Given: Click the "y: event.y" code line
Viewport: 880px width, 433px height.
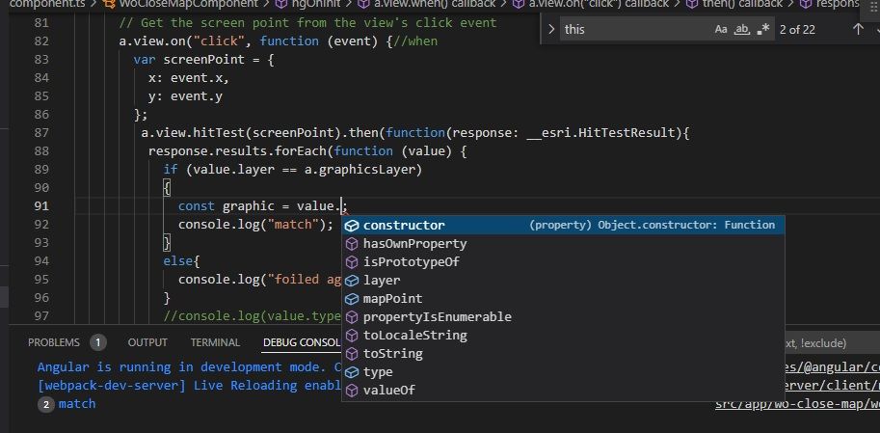Looking at the screenshot, I should point(185,96).
